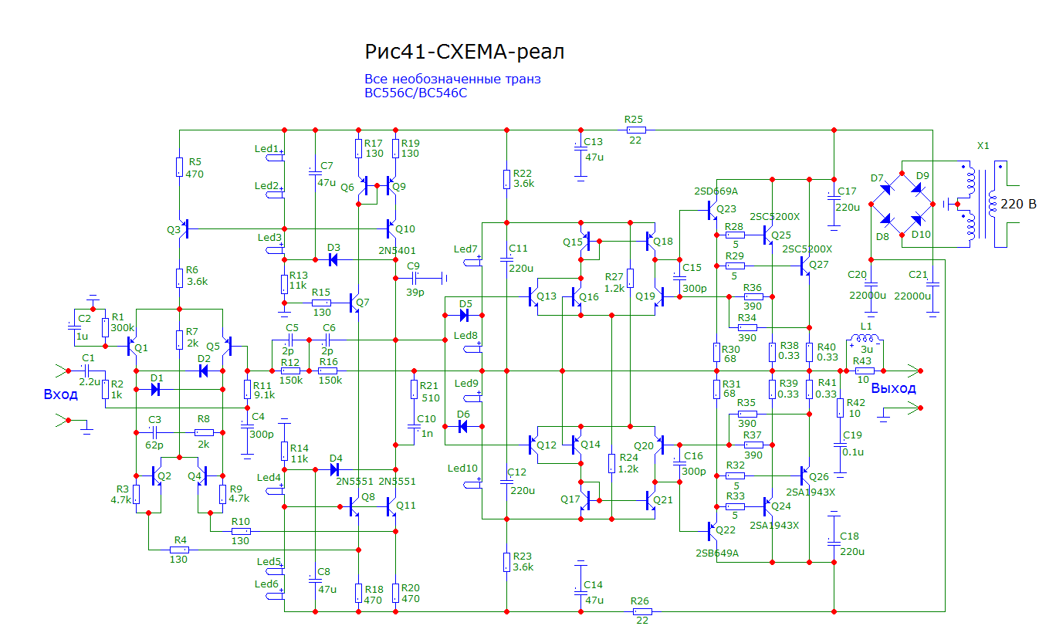Select the '2N5401' part label

pyautogui.click(x=398, y=251)
